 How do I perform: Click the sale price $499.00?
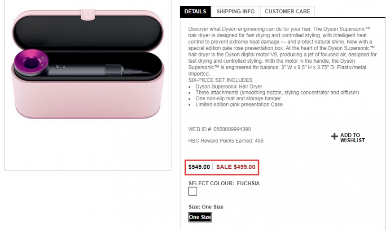(x=236, y=167)
